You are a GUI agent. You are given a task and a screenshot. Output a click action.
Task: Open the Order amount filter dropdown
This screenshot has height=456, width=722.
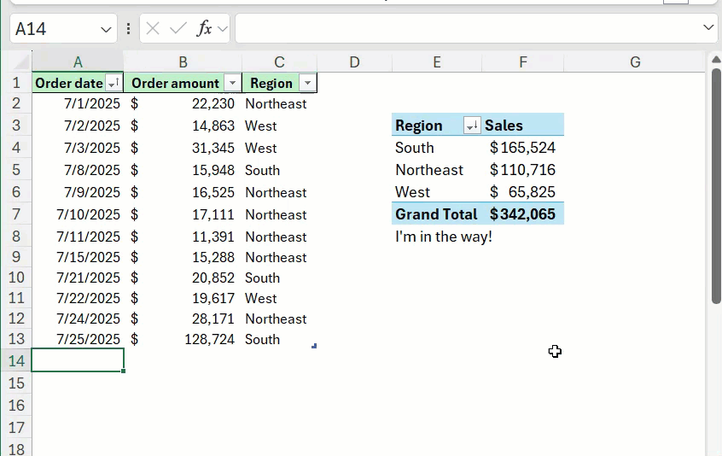coord(232,84)
